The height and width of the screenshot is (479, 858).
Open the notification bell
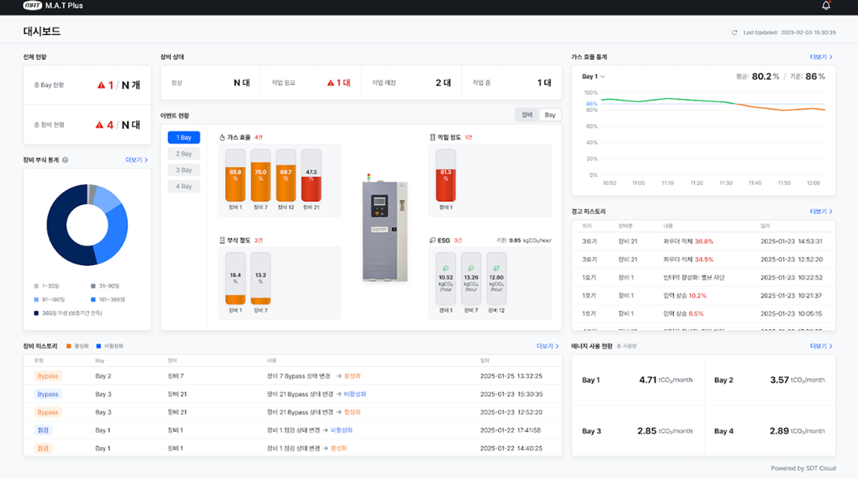coord(826,6)
